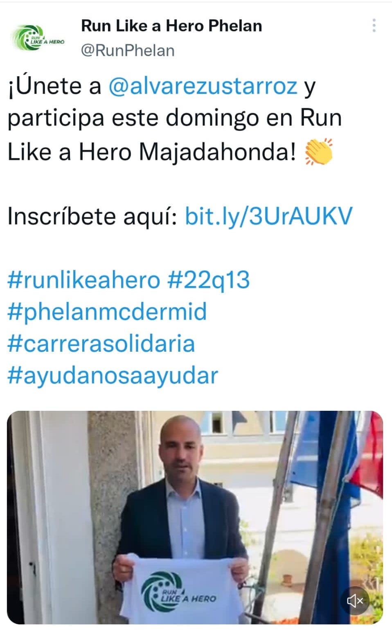Open the Run Like a Hero Phelan account name

point(171,26)
